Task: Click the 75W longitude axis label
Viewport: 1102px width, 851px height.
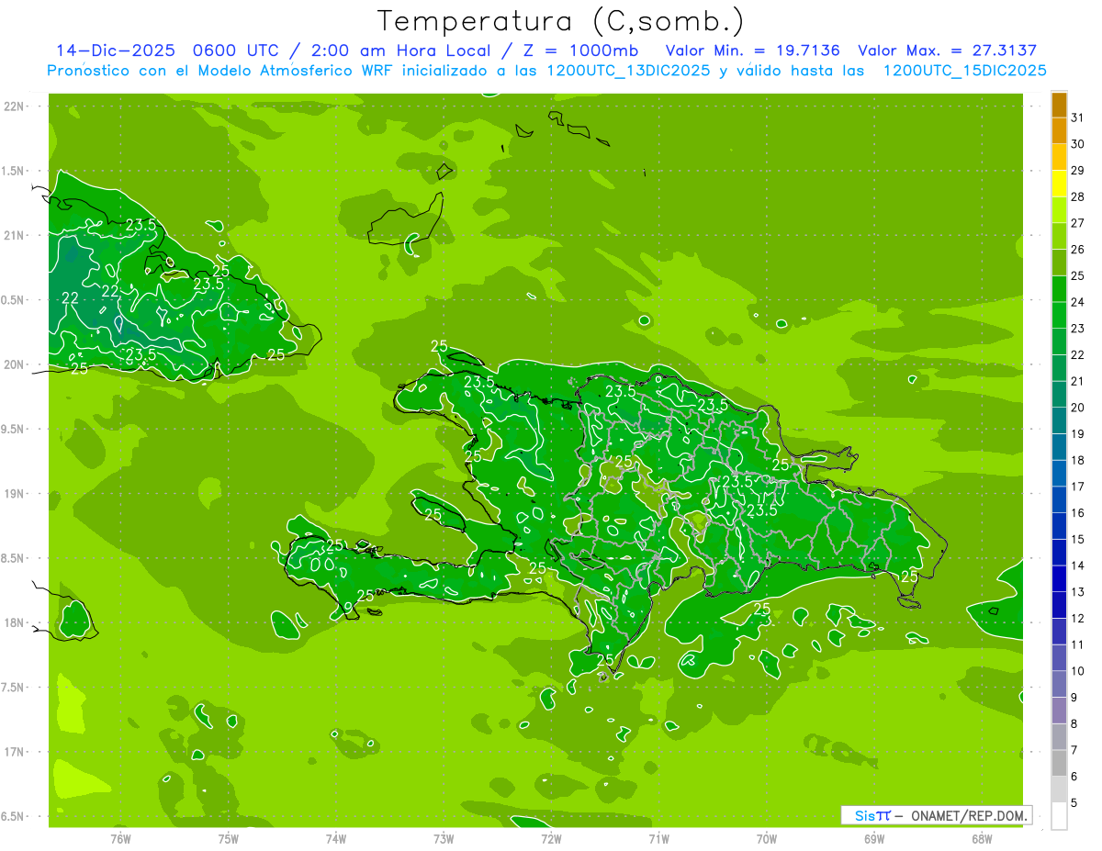Action: click(229, 839)
